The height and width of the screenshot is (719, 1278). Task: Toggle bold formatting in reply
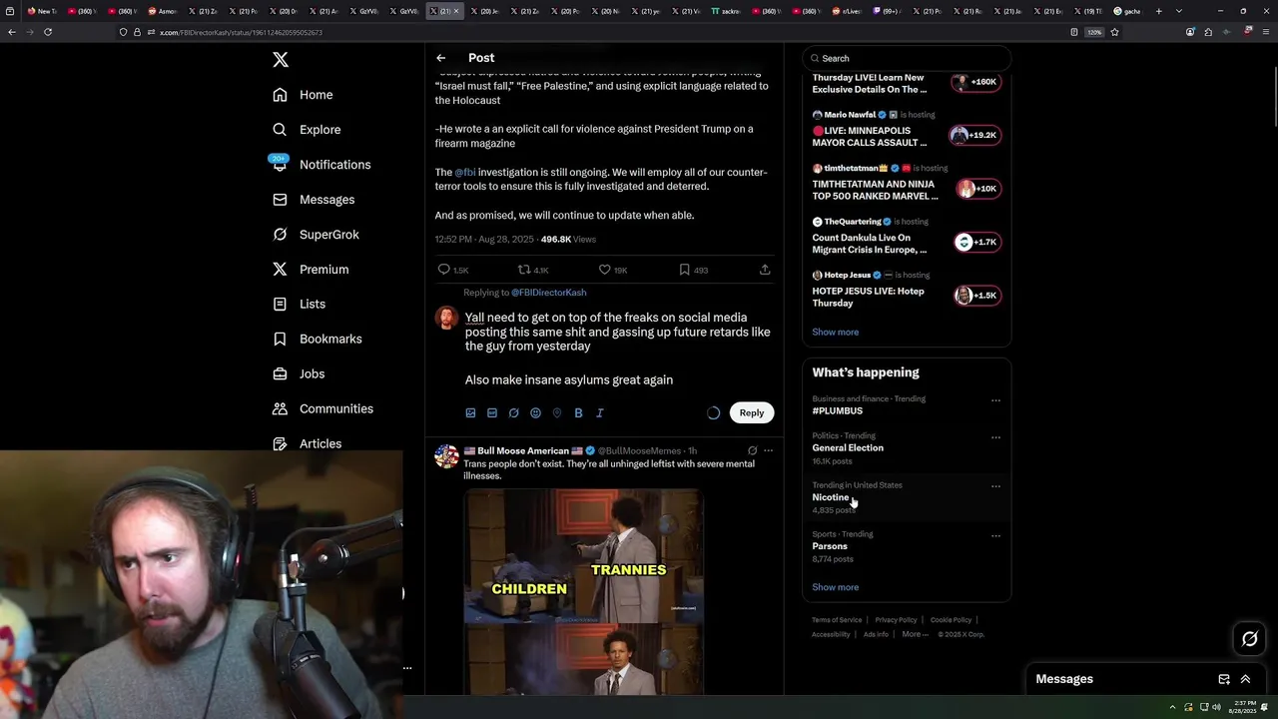(578, 413)
